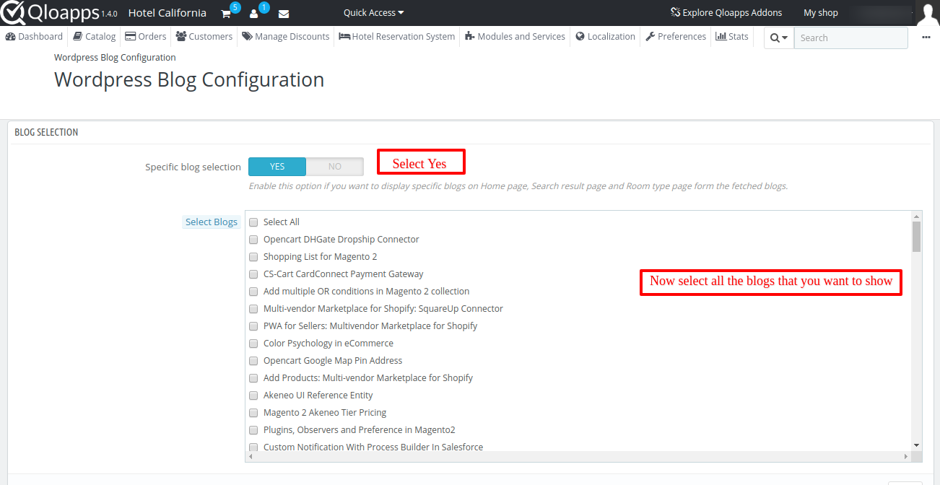Check Custom Notification With Process Builder
This screenshot has width=940, height=485.
253,447
